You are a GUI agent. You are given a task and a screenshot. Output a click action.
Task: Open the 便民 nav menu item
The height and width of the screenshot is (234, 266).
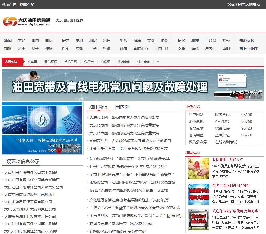[182, 41]
